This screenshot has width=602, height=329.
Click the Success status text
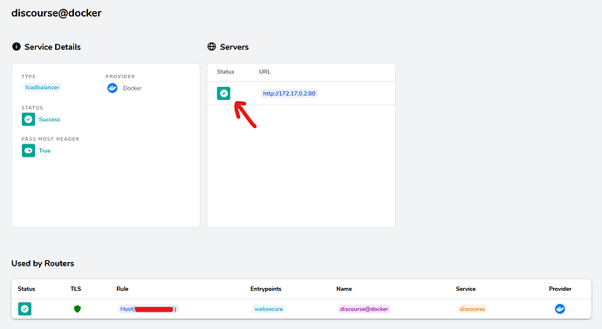pos(50,119)
